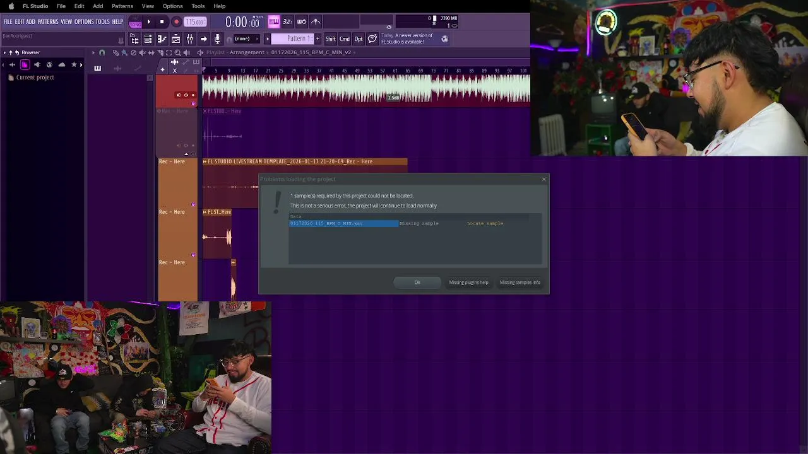Select the plugin browser tab icon
The image size is (808, 454).
37,65
